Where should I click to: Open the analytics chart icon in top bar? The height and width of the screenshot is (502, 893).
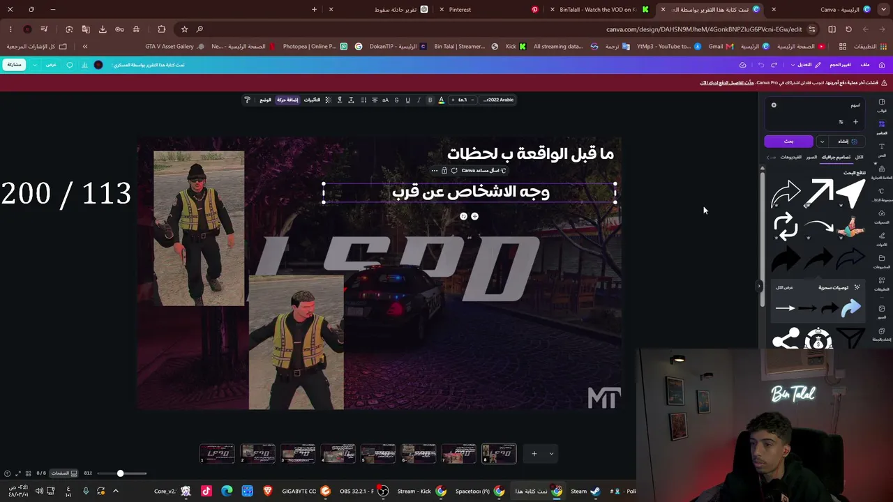click(84, 65)
